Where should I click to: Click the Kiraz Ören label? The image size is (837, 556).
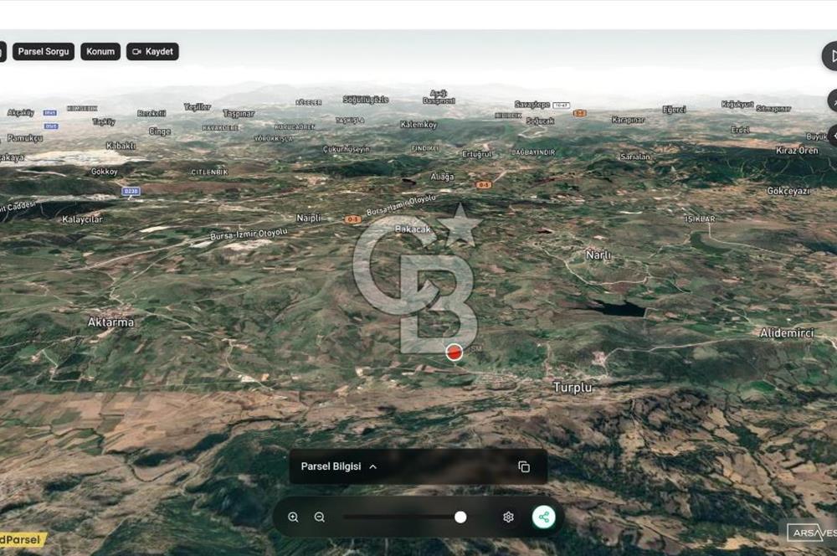pos(797,151)
